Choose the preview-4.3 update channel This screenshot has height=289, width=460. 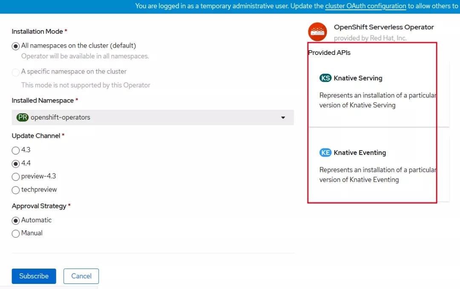16,177
